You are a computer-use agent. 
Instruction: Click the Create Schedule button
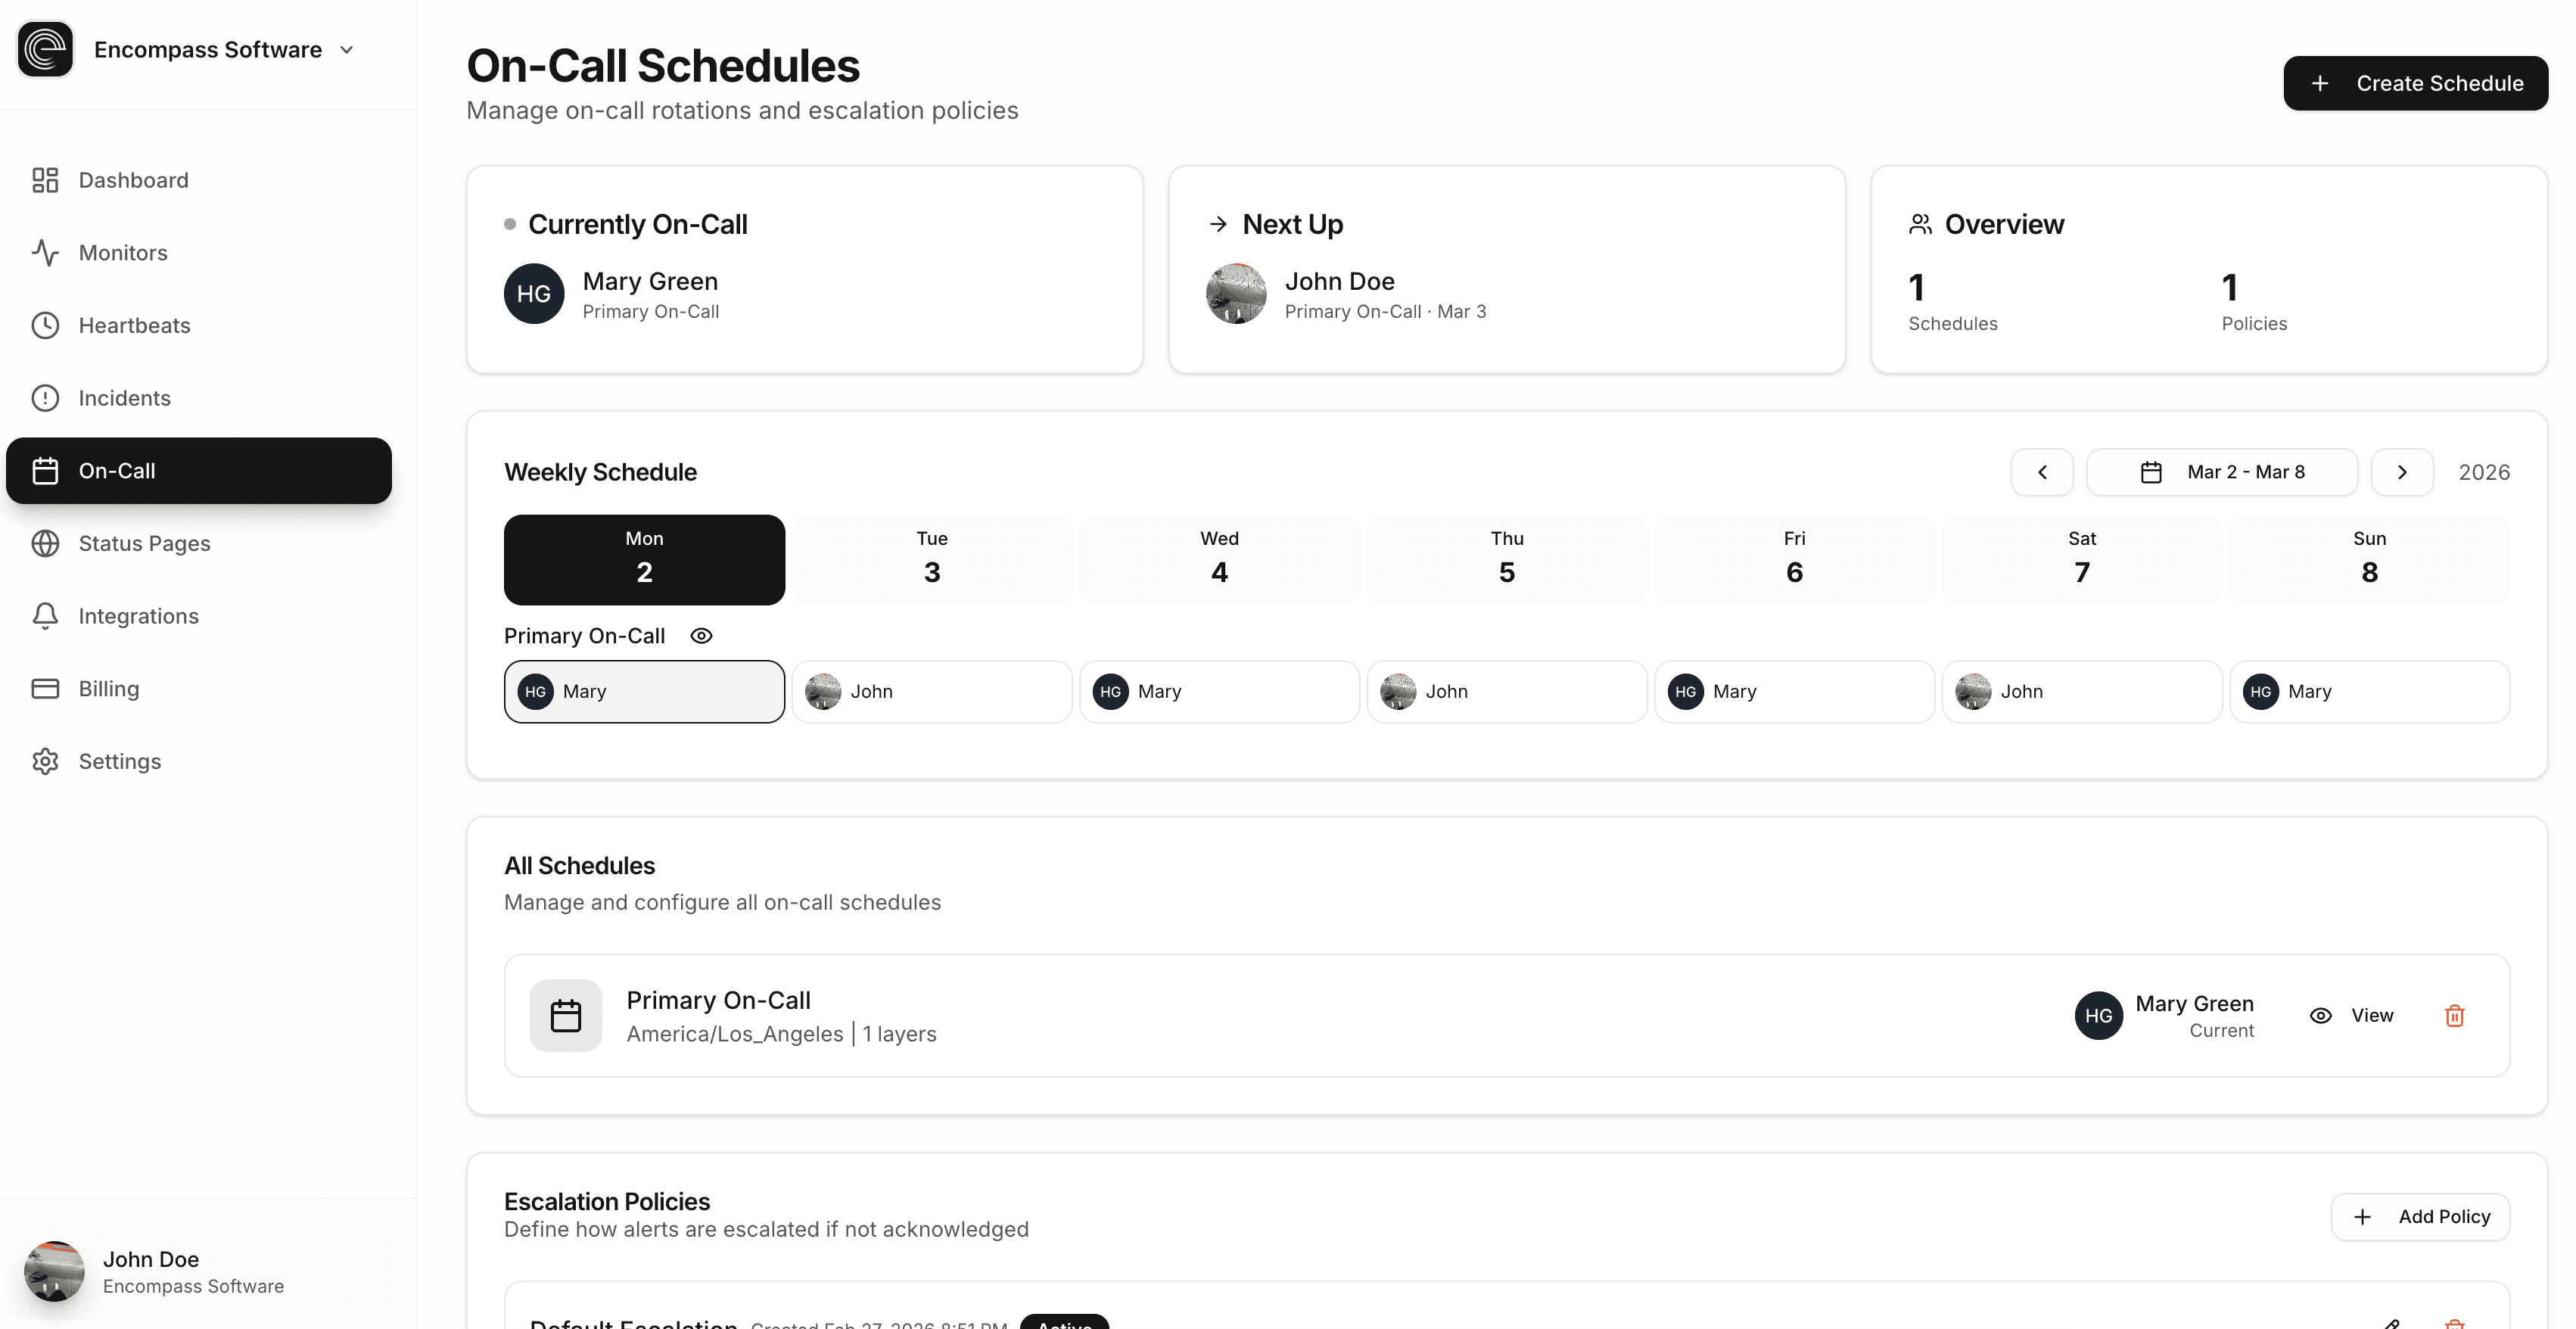click(x=2415, y=83)
